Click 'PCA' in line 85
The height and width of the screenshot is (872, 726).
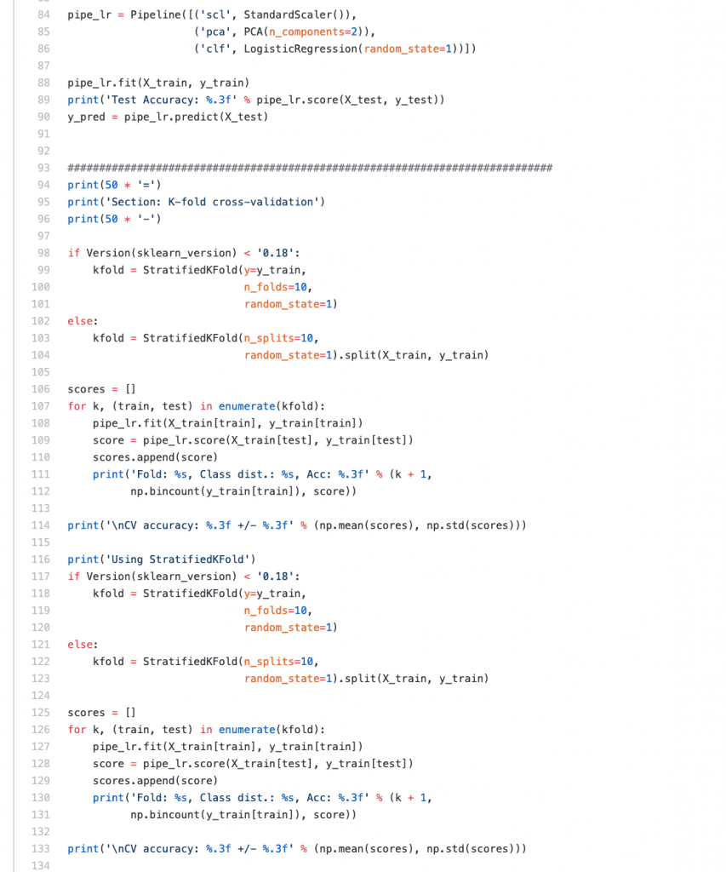coord(253,32)
